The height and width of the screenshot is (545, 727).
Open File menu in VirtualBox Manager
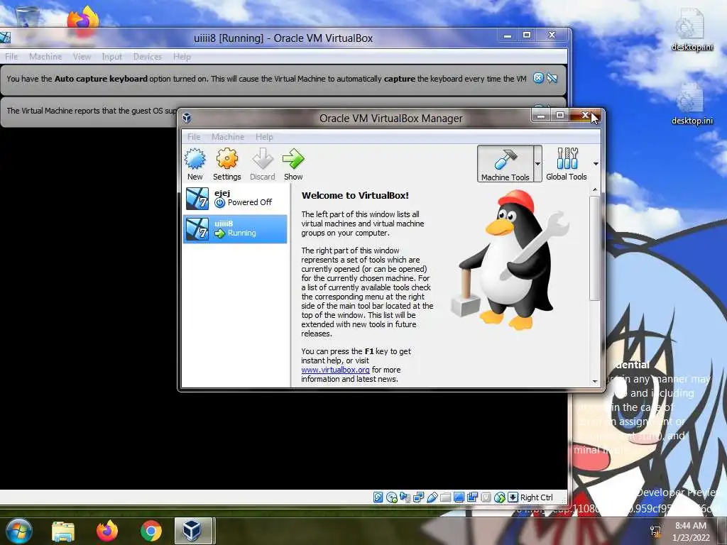(x=194, y=137)
